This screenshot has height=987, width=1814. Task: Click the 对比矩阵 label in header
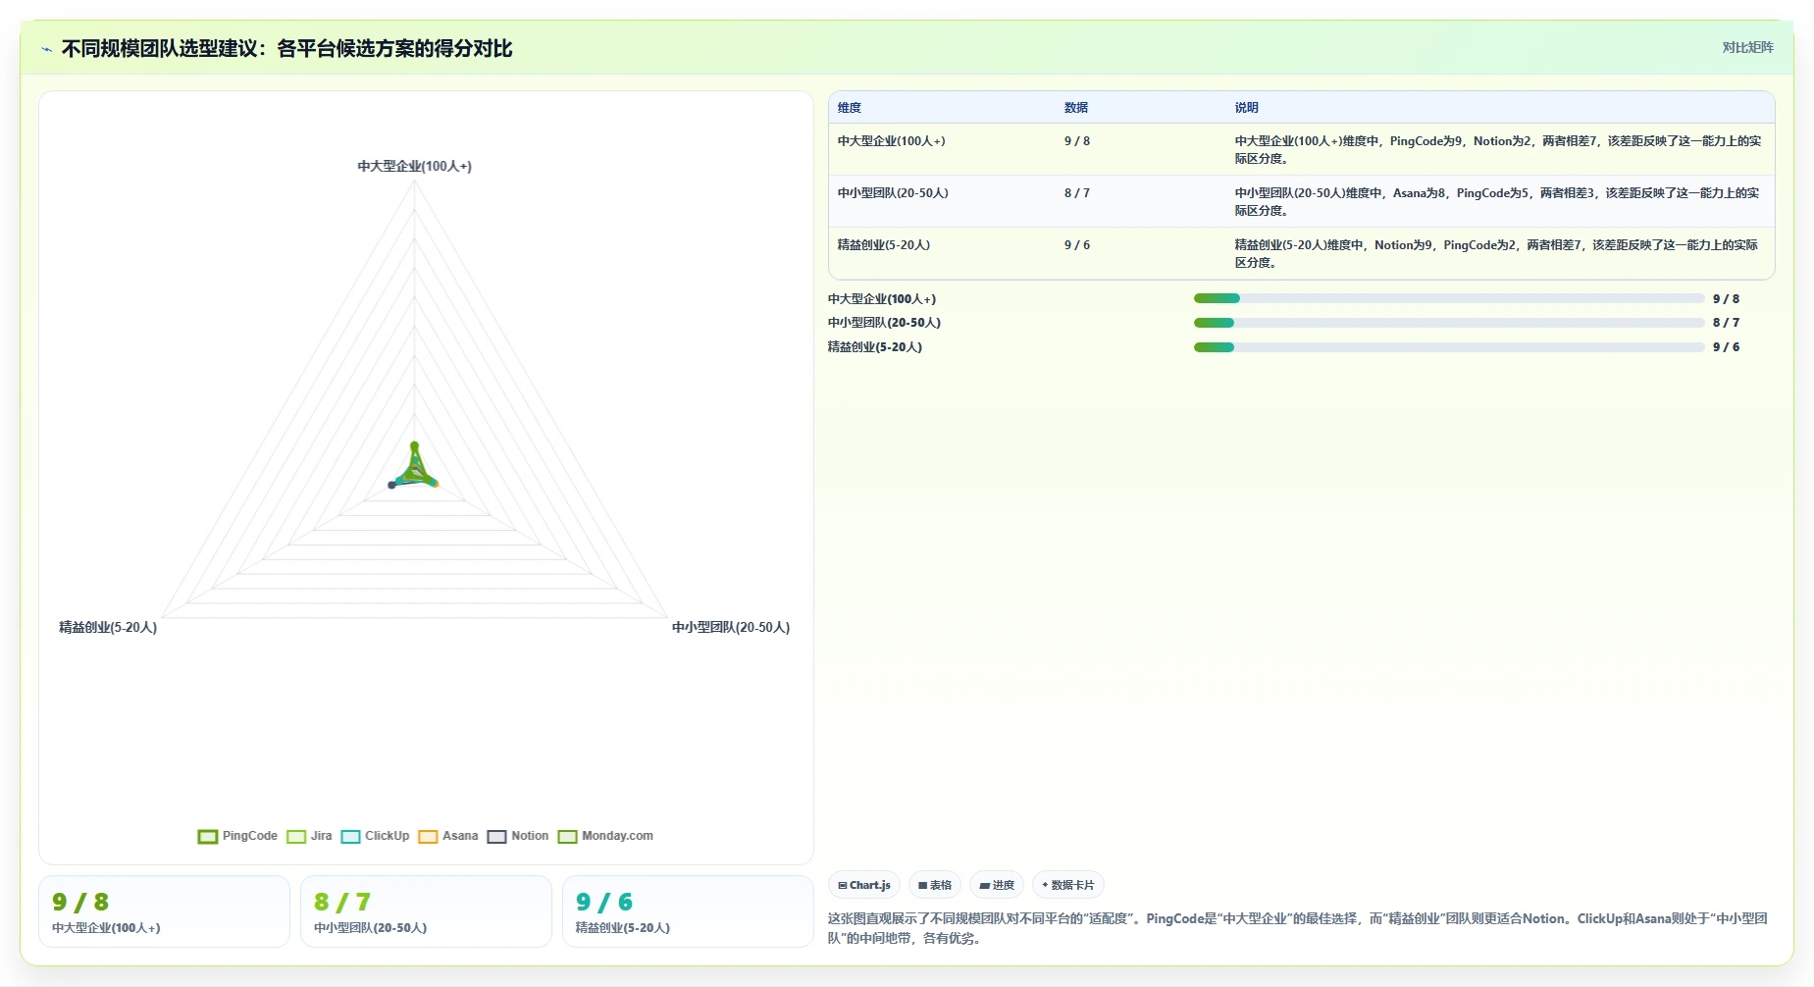click(x=1747, y=47)
